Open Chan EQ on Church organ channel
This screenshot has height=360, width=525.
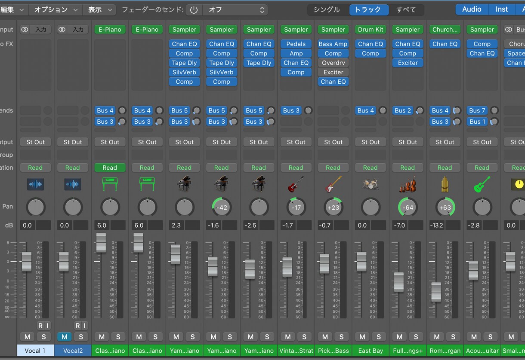445,44
